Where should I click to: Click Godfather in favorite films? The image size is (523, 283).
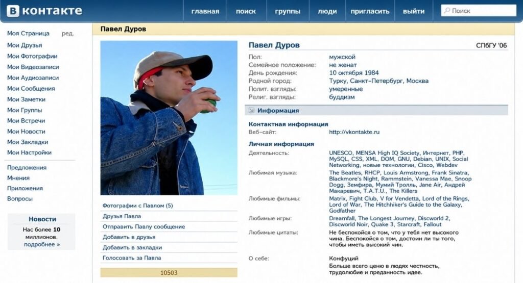coord(342,211)
